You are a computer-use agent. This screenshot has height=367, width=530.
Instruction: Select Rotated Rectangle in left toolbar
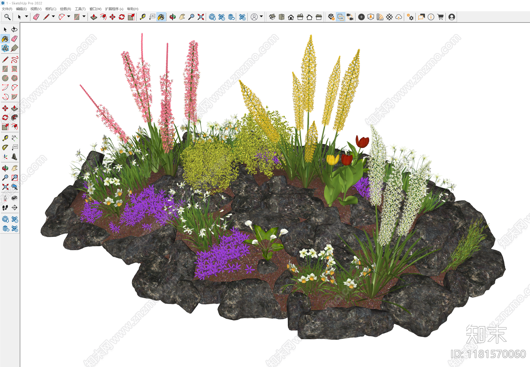pos(14,69)
